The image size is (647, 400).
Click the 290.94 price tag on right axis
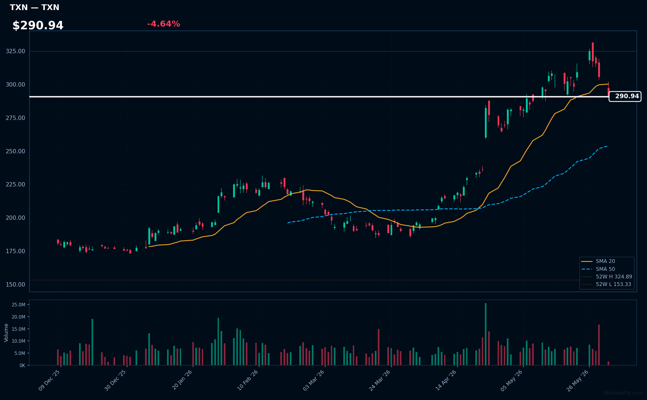tap(625, 96)
